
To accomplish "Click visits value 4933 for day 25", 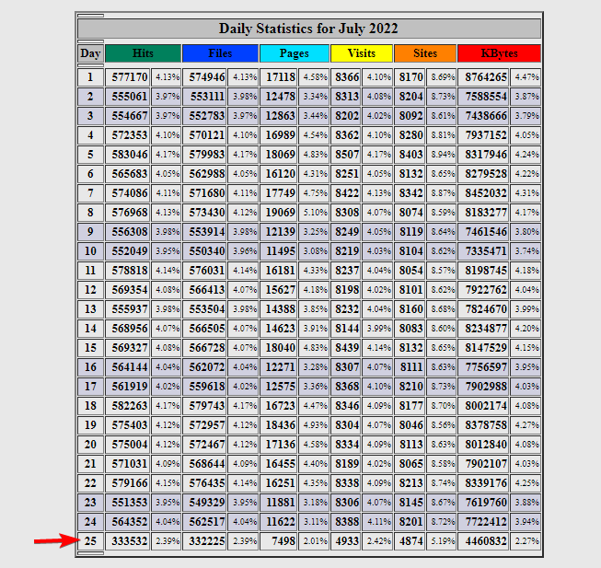I will 346,540.
